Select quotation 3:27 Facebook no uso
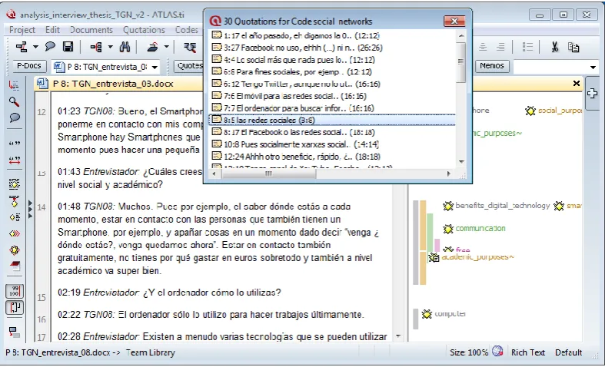 [x=332, y=48]
